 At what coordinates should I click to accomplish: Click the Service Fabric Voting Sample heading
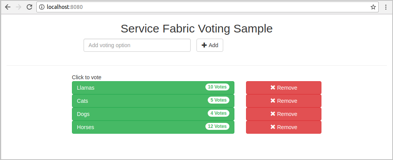pos(196,29)
